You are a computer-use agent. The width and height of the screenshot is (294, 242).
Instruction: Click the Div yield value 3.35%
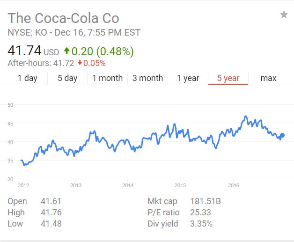click(x=201, y=224)
